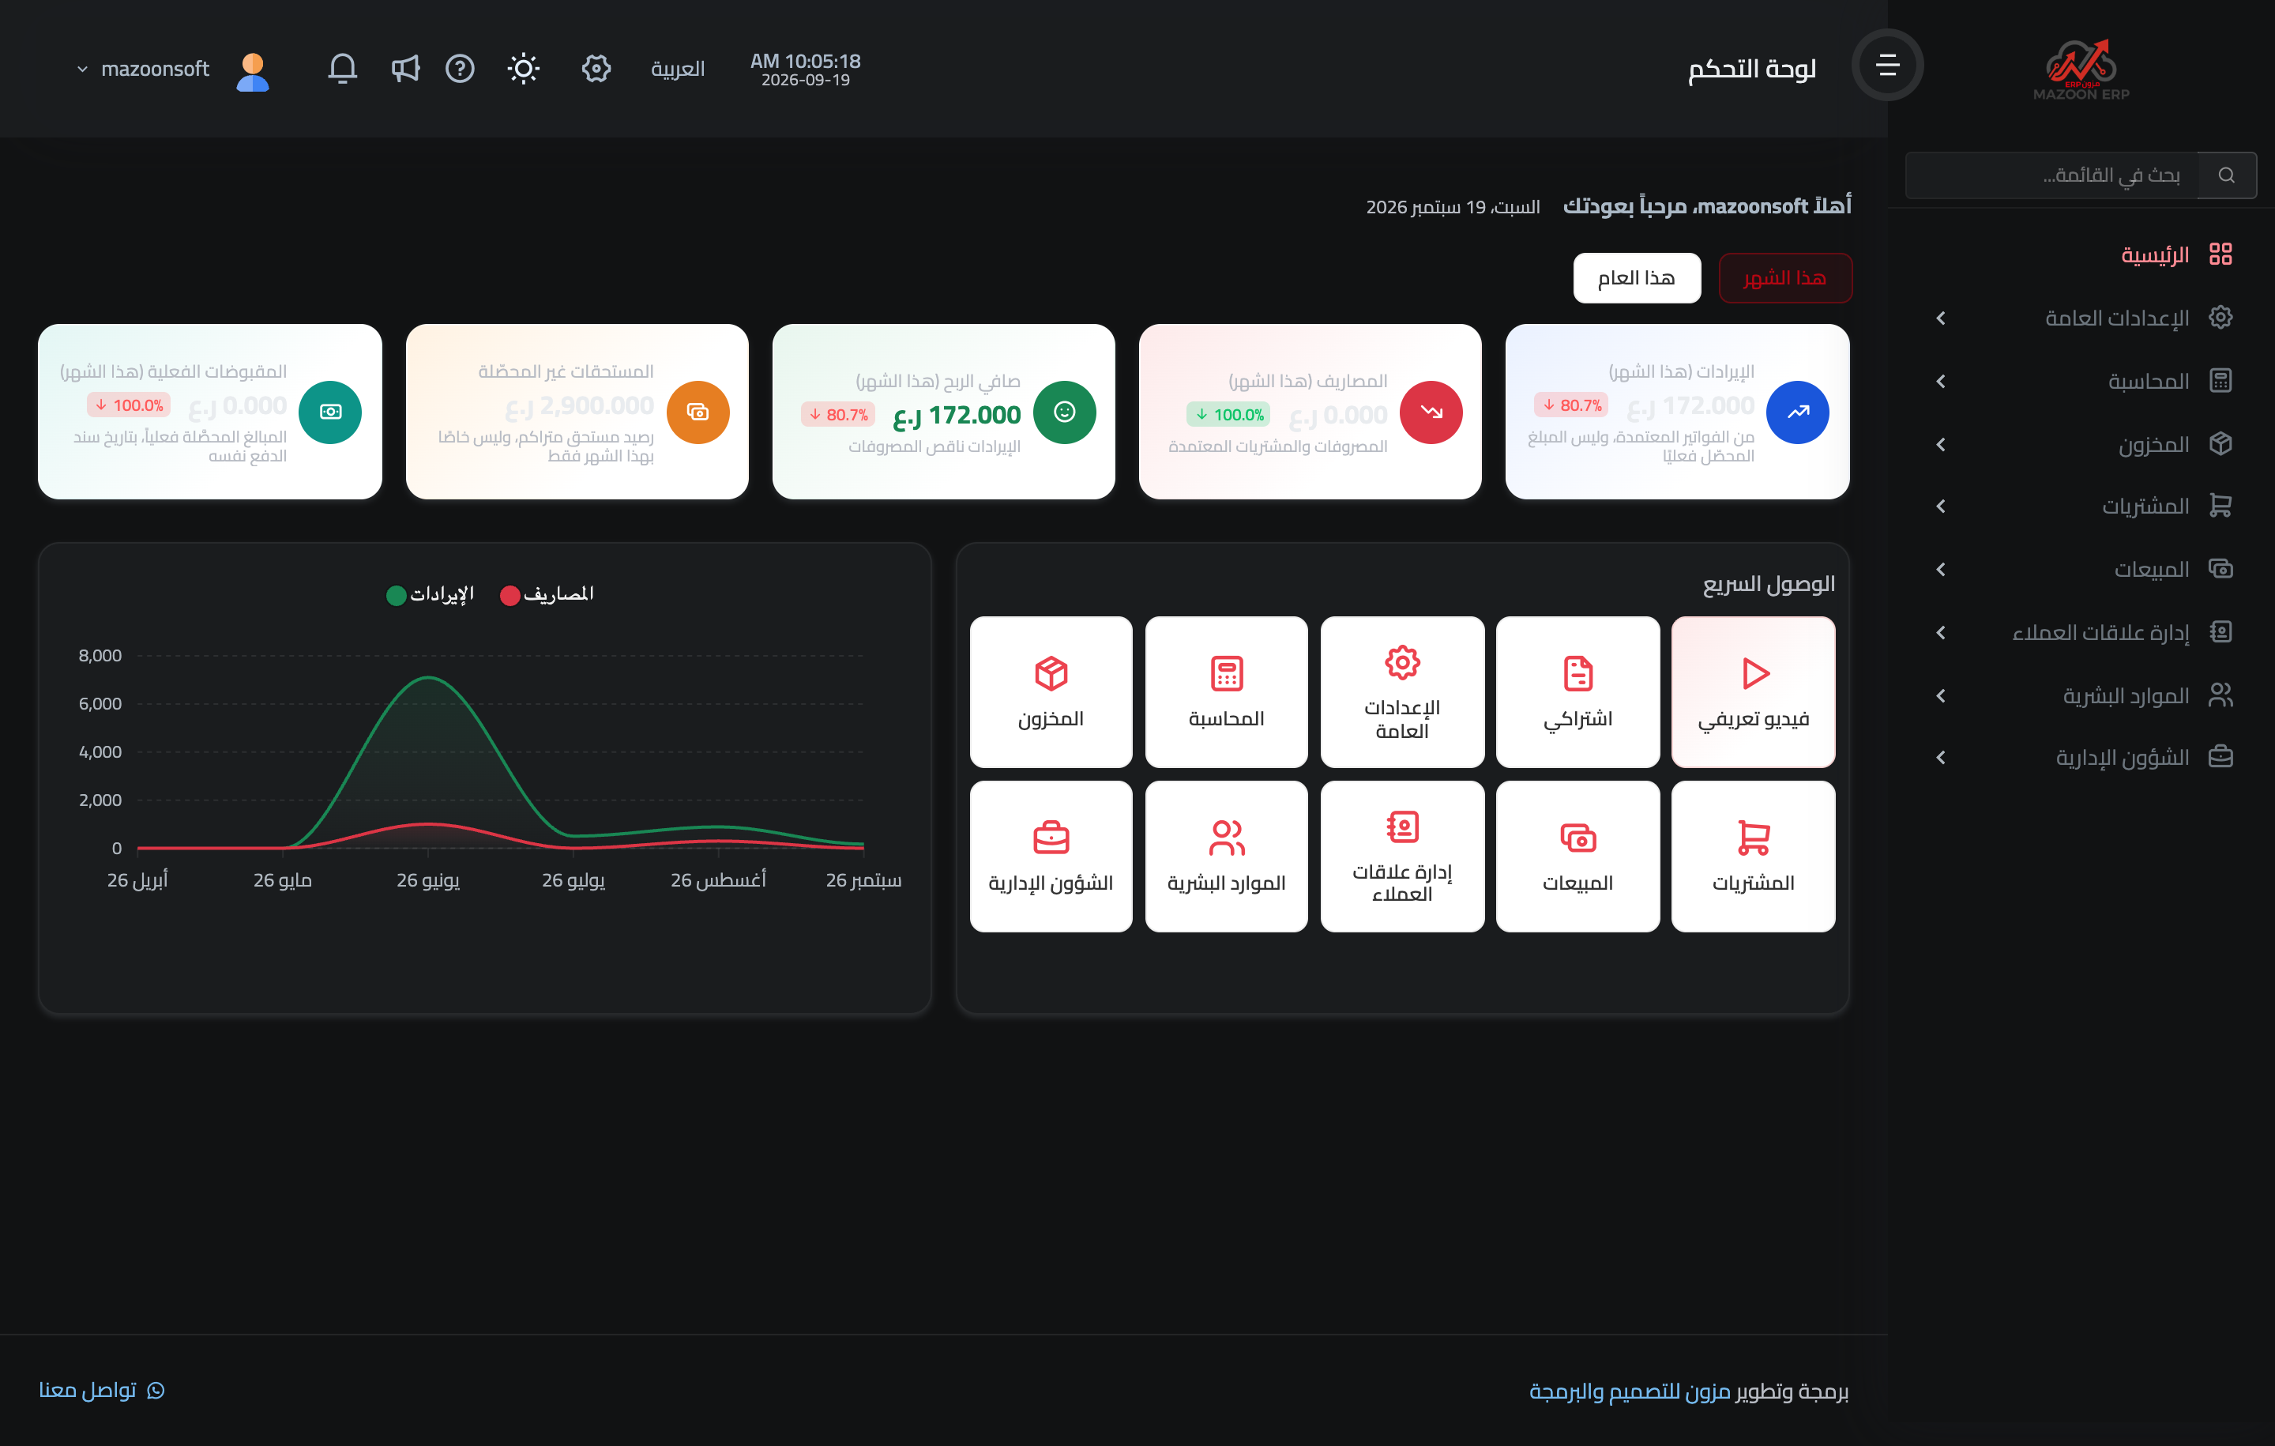Viewport: 2275px width, 1446px height.
Task: Open the notifications bell icon
Action: [x=342, y=68]
